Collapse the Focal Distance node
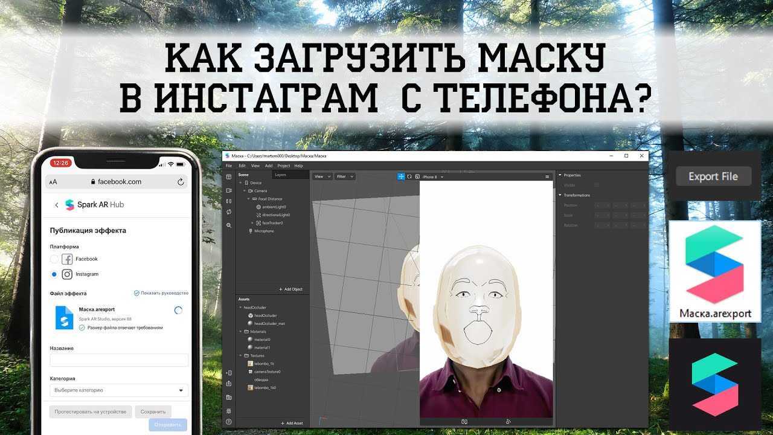The width and height of the screenshot is (773, 435). tap(248, 199)
